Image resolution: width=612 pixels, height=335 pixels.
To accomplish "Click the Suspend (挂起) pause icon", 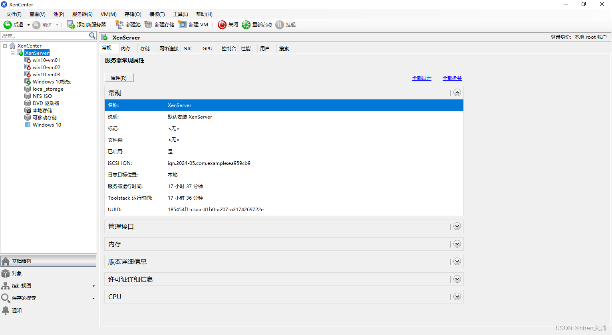I will pyautogui.click(x=280, y=25).
